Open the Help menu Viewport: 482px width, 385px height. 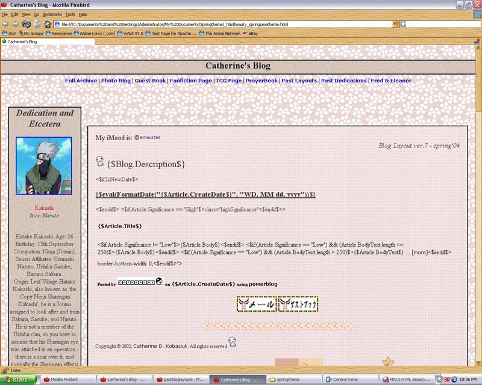83,14
